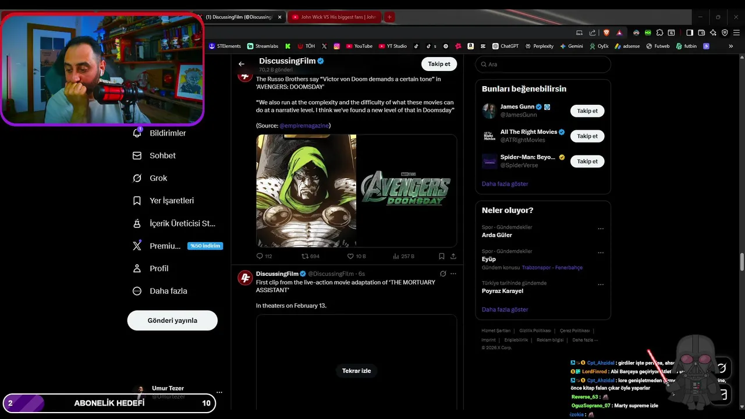Open Yer İşaretleri bookmarks
Image resolution: width=745 pixels, height=419 pixels.
pyautogui.click(x=163, y=201)
